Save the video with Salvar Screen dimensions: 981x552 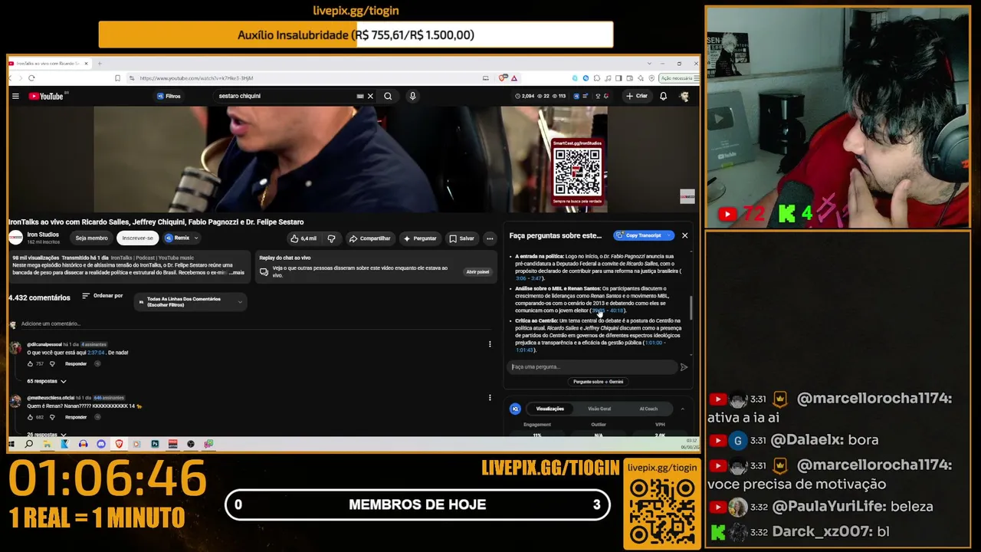coord(461,238)
